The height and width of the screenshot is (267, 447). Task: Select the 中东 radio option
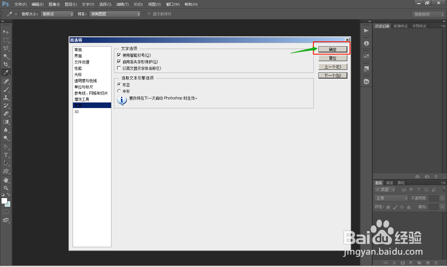[x=119, y=91]
